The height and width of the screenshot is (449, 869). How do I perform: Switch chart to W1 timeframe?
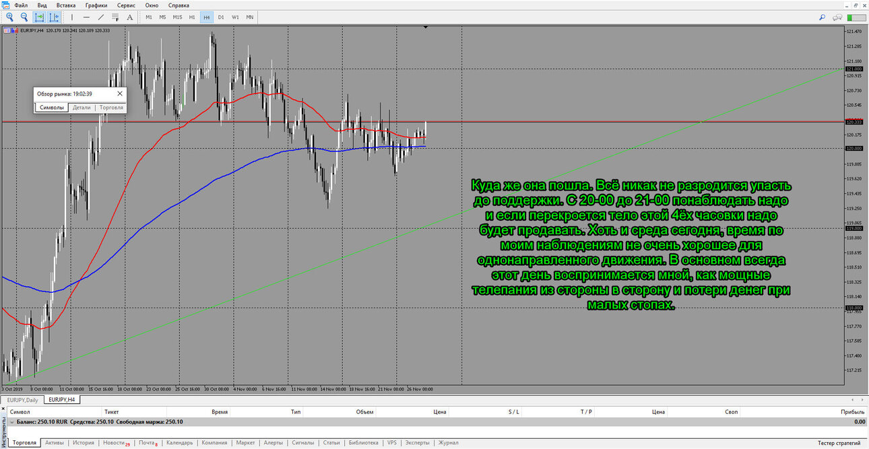[x=235, y=17]
